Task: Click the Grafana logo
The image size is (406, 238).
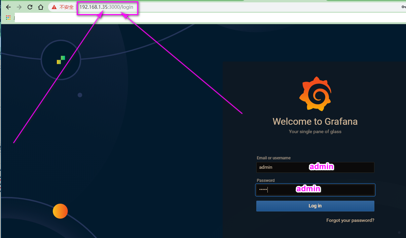Action: pos(315,94)
